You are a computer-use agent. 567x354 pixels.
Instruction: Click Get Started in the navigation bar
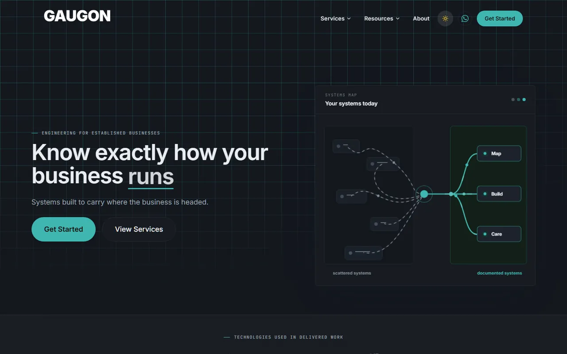(500, 19)
